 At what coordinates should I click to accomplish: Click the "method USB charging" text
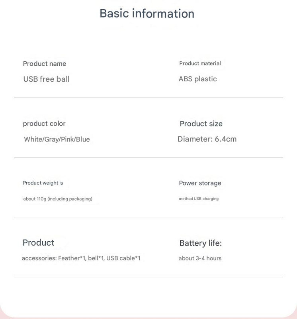pos(199,199)
